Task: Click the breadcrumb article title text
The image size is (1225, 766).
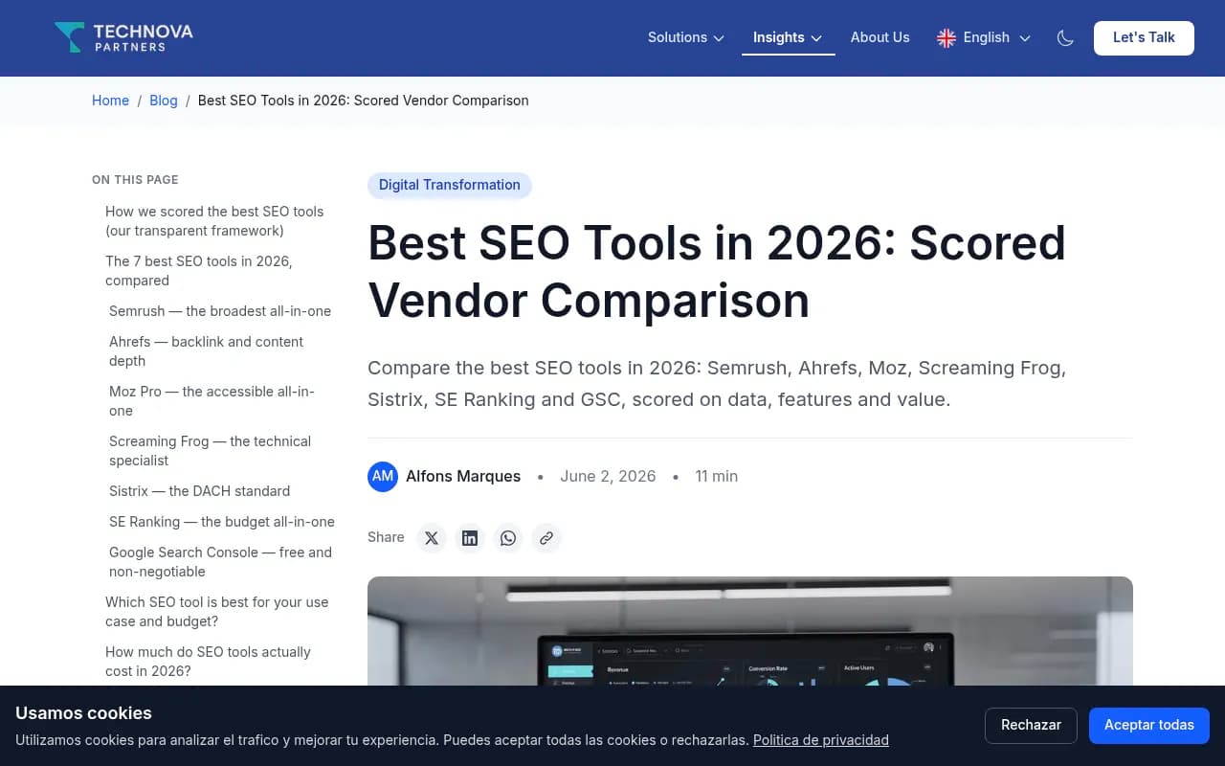Action: [363, 101]
